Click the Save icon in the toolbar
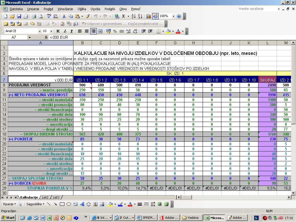 (x=19, y=16)
